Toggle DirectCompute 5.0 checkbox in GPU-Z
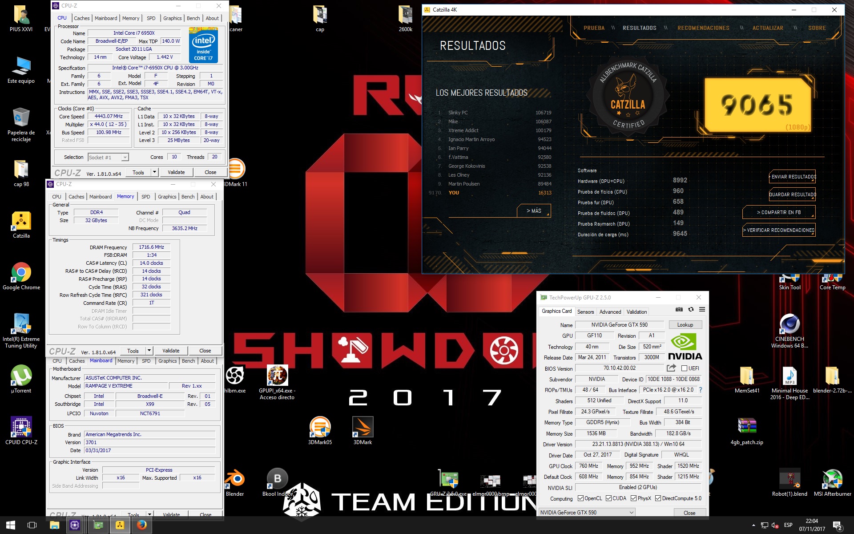The image size is (854, 534). [x=658, y=498]
